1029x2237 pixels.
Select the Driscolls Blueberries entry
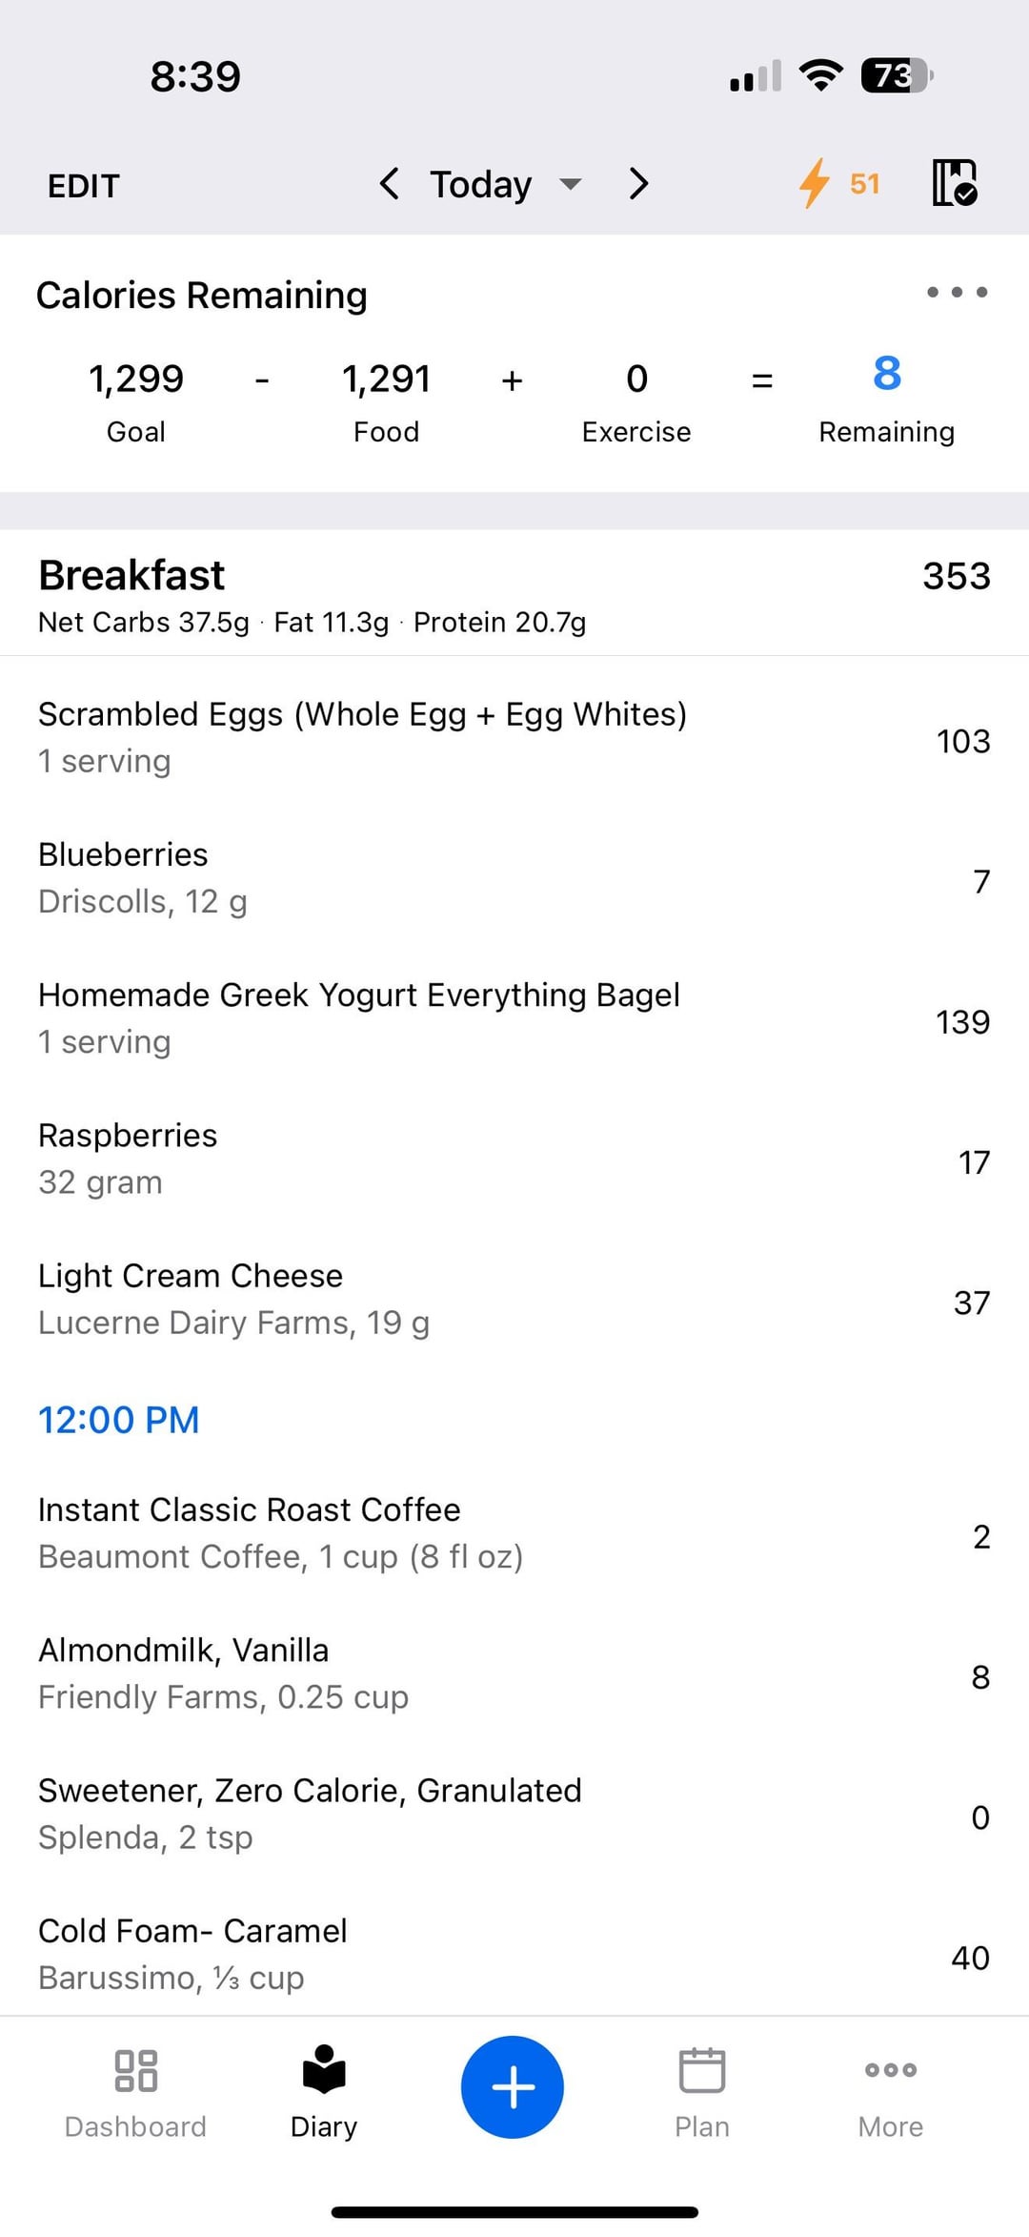(514, 877)
